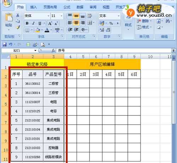
Task: Save workbook with the floppy disk icon
Action: coord(5,45)
